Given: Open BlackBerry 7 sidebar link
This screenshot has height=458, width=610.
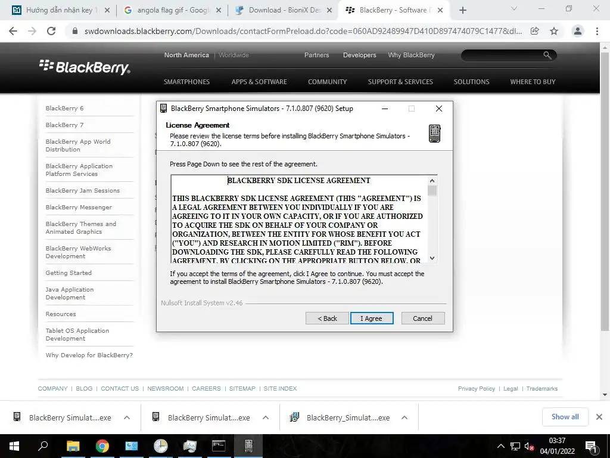Looking at the screenshot, I should pos(64,125).
